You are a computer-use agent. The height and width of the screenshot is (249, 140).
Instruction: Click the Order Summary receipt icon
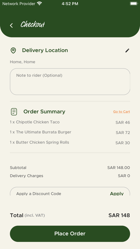[x=14, y=112]
